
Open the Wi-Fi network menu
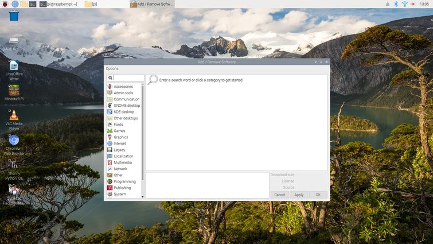(404, 4)
